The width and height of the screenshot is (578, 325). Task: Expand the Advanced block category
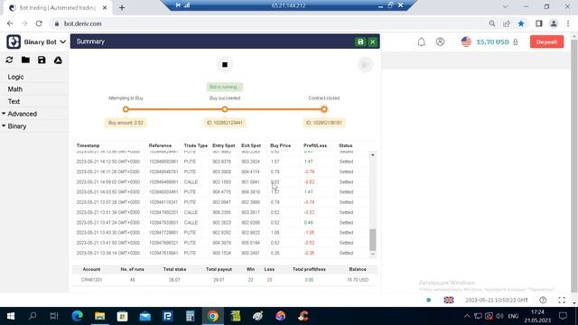point(22,114)
